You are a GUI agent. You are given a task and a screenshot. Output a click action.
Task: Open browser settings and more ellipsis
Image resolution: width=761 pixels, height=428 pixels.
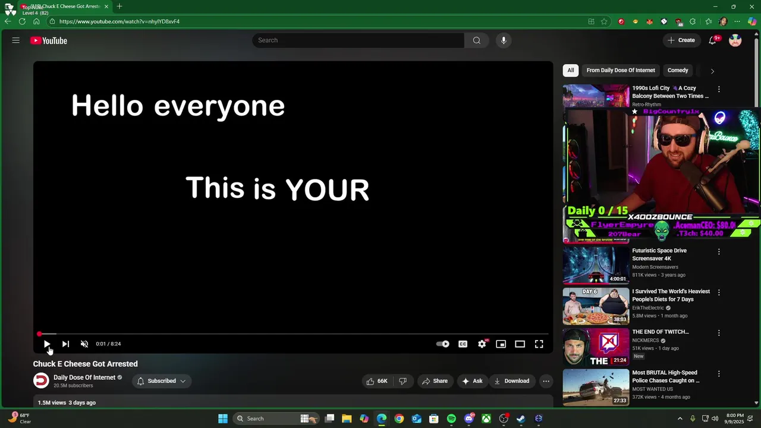[x=737, y=21]
